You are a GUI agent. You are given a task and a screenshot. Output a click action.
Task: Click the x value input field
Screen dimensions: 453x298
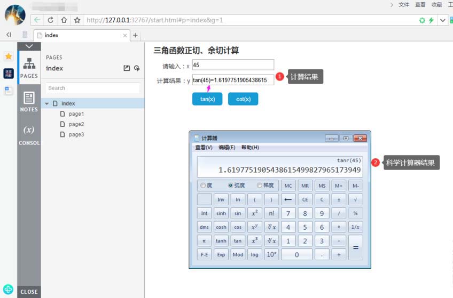click(233, 65)
